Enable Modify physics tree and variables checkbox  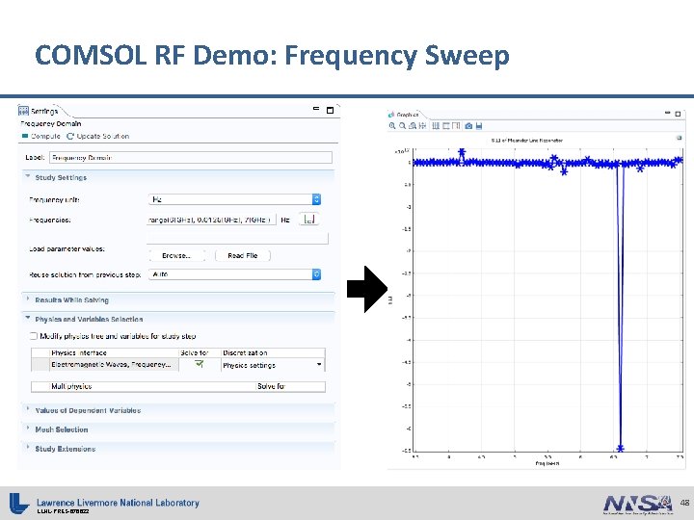[33, 336]
